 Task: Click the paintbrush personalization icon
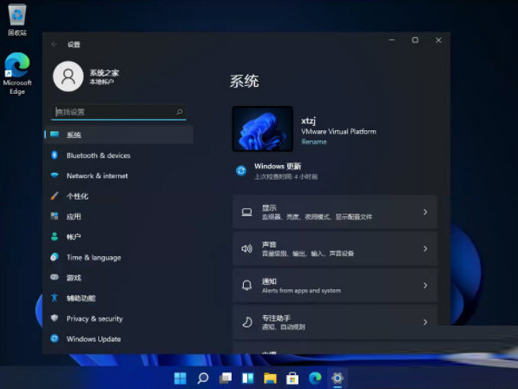click(x=55, y=195)
